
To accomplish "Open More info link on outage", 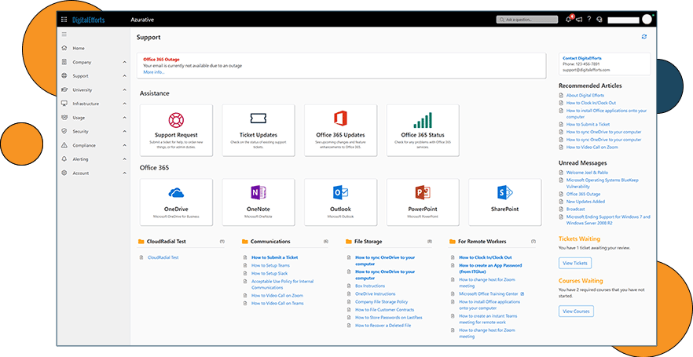I will click(154, 72).
